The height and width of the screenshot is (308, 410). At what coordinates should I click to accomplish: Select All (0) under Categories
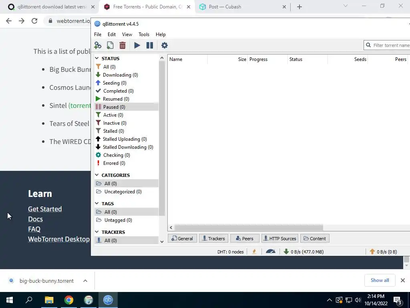(x=127, y=184)
